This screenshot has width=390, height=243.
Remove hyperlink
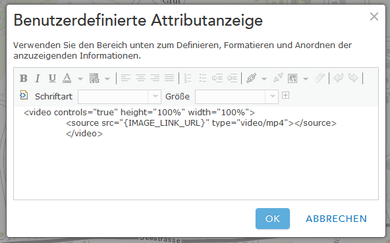pyautogui.click(x=278, y=78)
